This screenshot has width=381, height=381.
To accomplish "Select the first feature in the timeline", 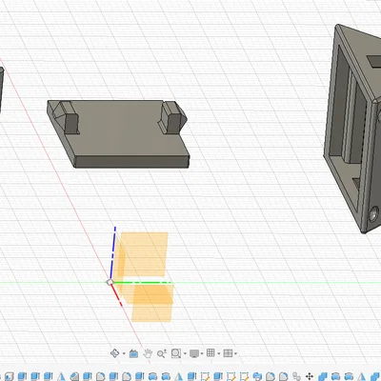I will coord(9,377).
